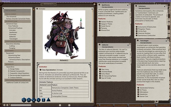
Task: Collapse ALCHEMIST CLASS section header
Action: (17, 21)
